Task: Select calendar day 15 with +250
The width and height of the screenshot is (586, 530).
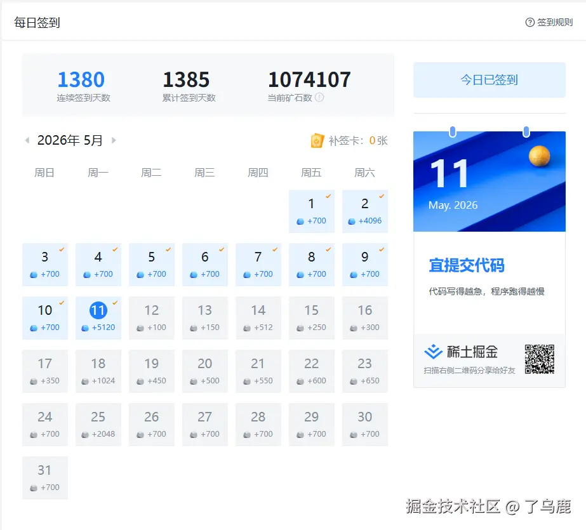Action: (x=312, y=318)
